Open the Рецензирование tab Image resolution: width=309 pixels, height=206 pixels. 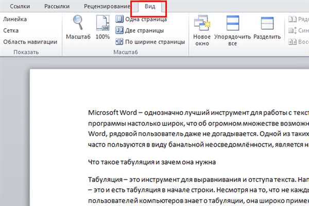(107, 6)
